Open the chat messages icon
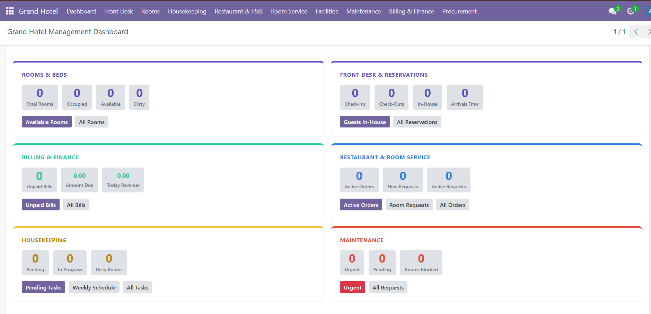This screenshot has height=314, width=651. (x=613, y=11)
